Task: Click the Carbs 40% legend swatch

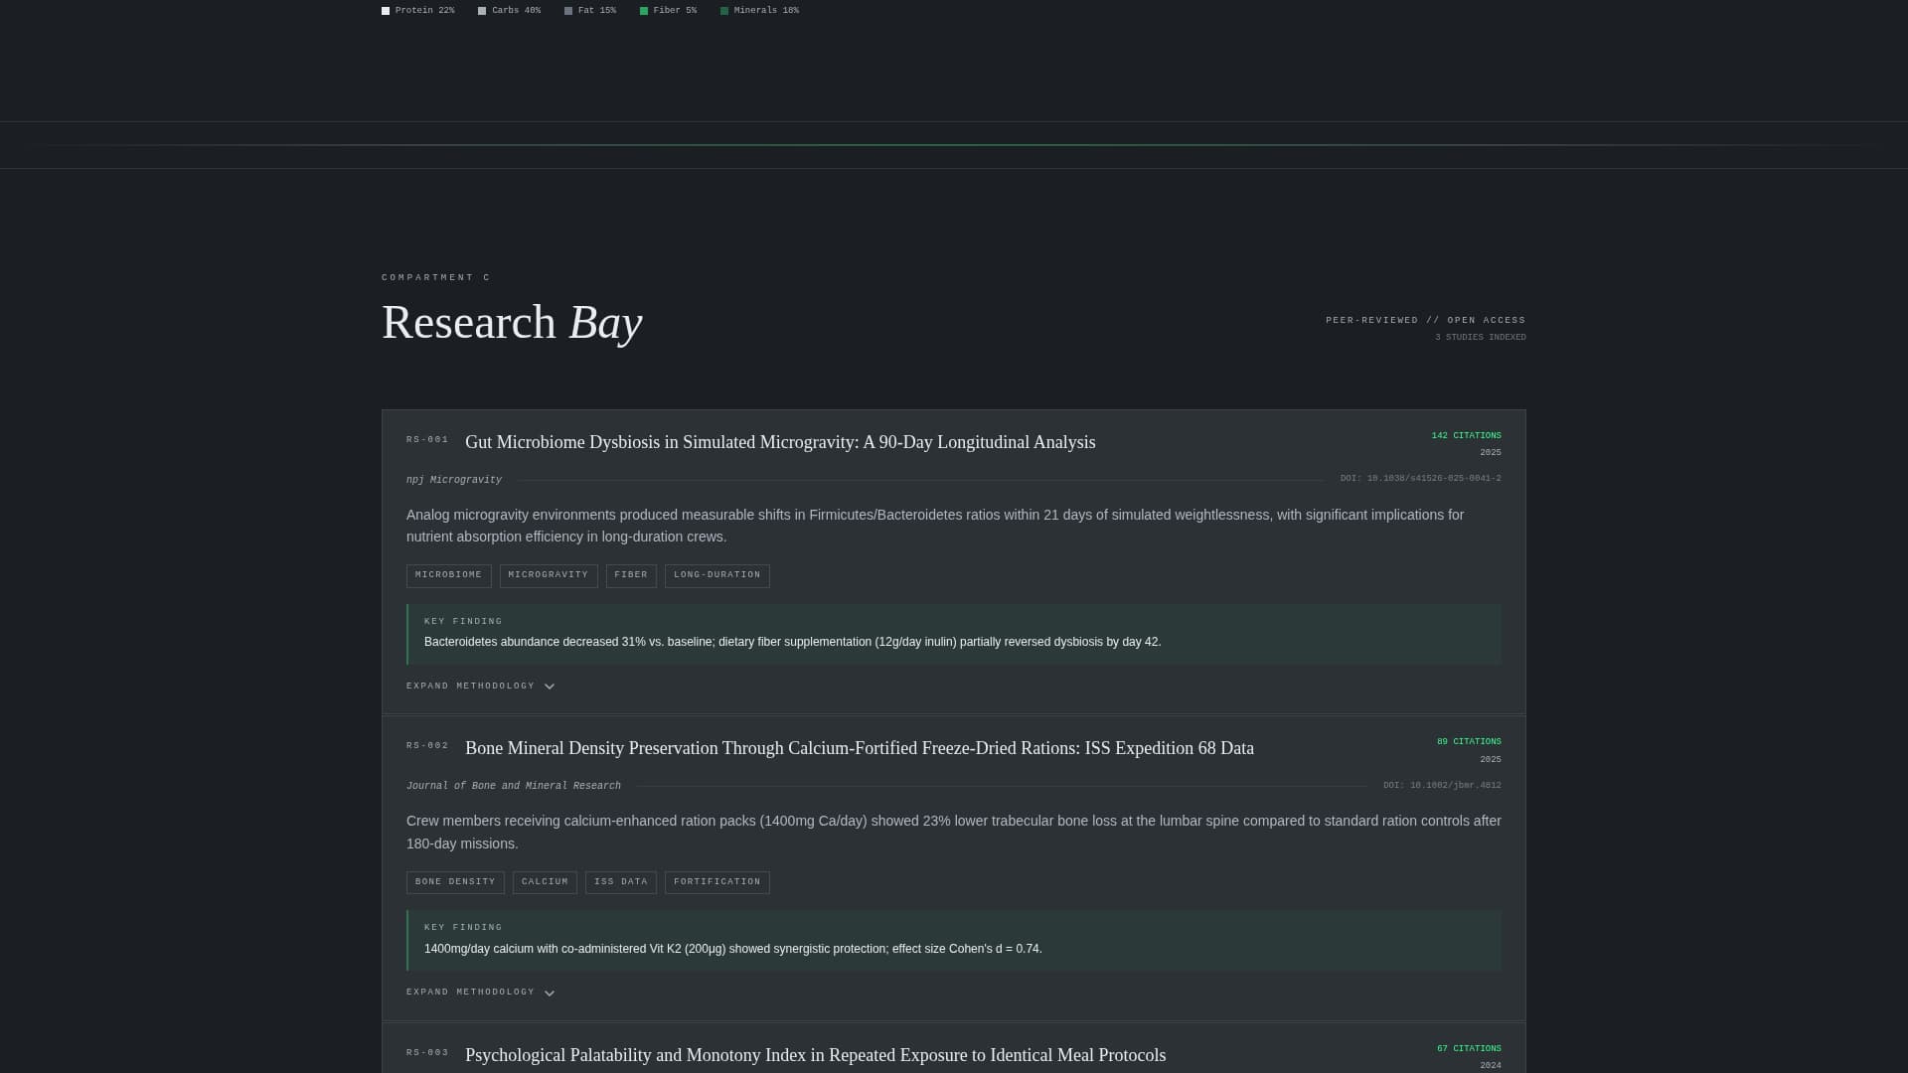Action: tap(482, 11)
